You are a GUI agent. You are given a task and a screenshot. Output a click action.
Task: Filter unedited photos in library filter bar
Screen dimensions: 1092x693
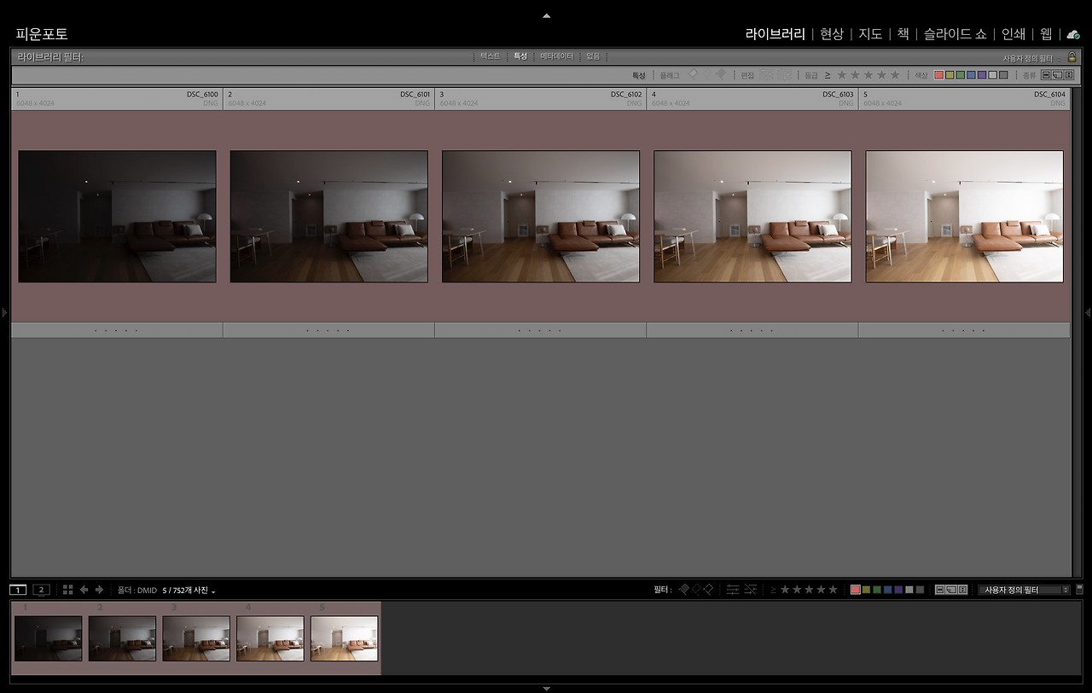point(784,75)
